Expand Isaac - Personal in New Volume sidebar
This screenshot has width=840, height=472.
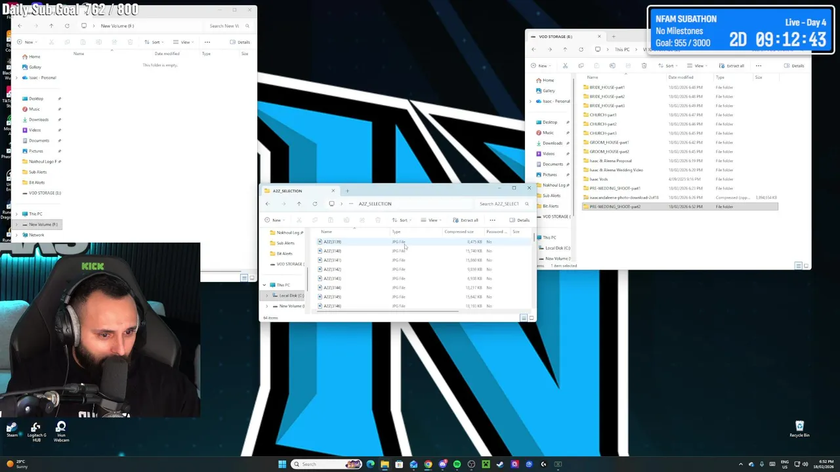[16, 77]
